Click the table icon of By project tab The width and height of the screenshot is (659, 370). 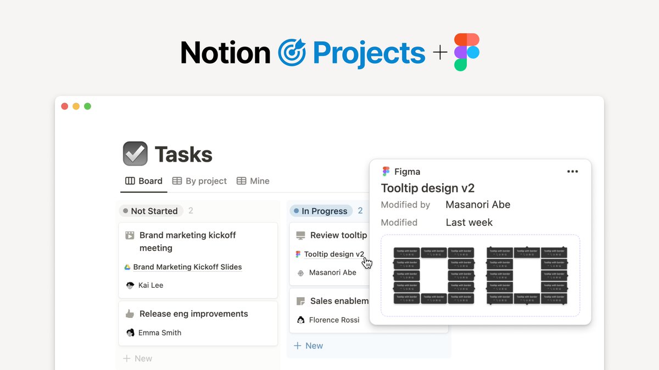tap(177, 181)
